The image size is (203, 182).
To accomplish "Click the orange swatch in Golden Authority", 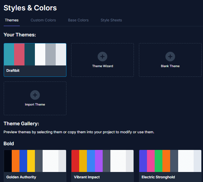I will (x=15, y=161).
